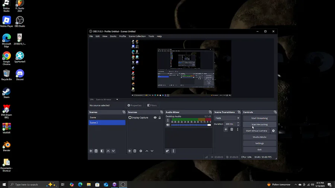Screen dimensions: 335x188
Task: Mute Desktop Audio speaker icon
Action: [168, 125]
